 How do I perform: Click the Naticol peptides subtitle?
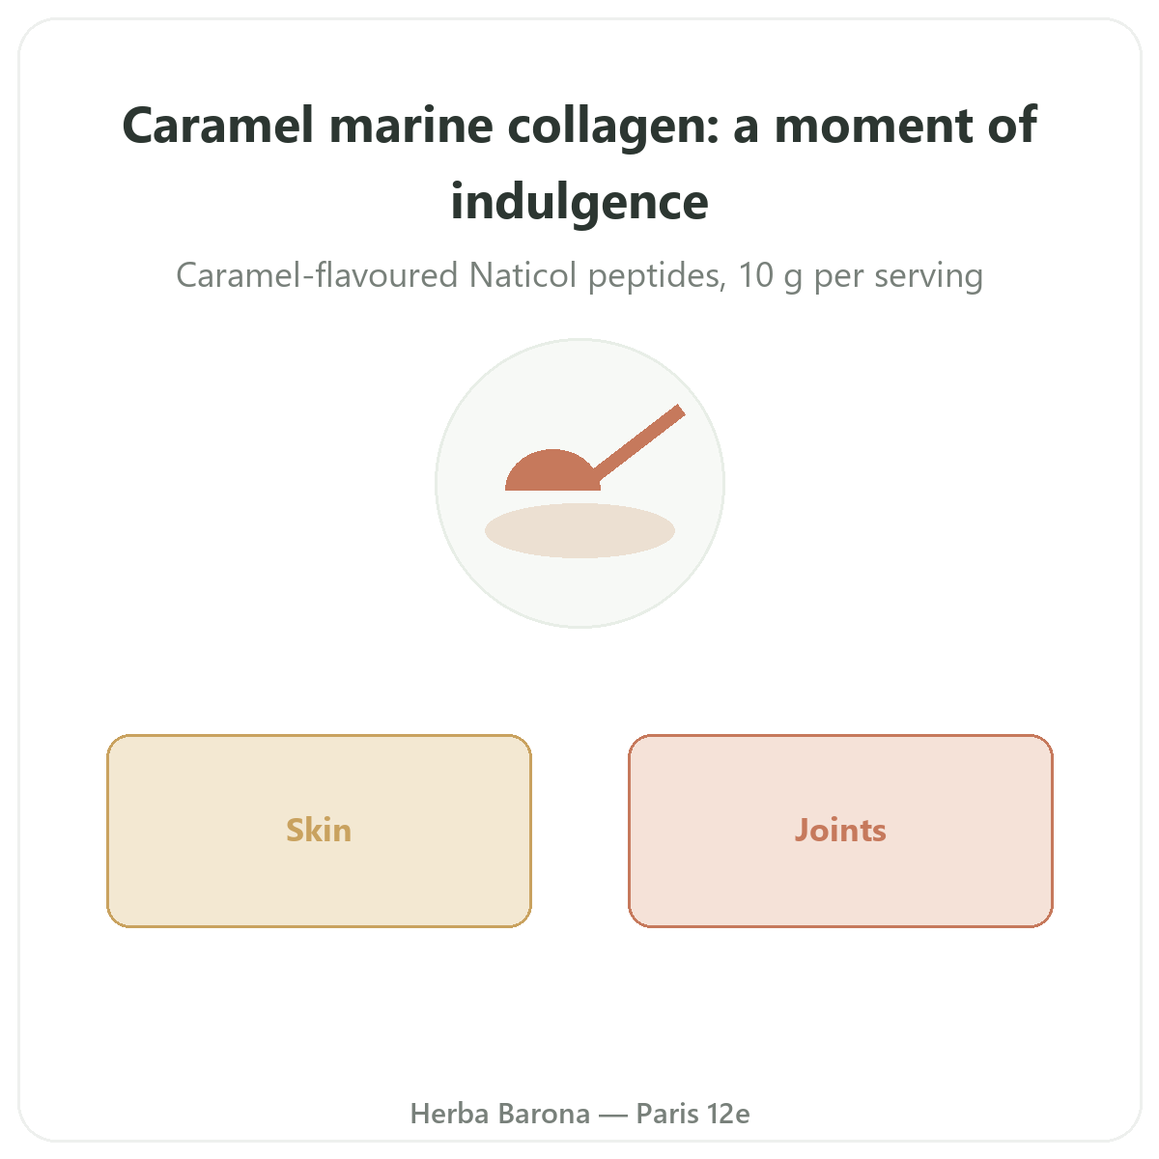coord(579,276)
